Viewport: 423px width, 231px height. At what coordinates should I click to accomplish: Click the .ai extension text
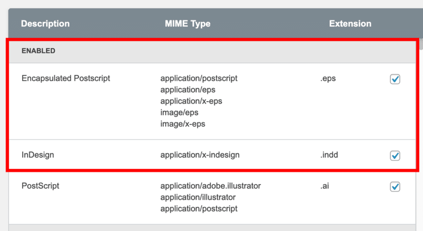pos(324,186)
